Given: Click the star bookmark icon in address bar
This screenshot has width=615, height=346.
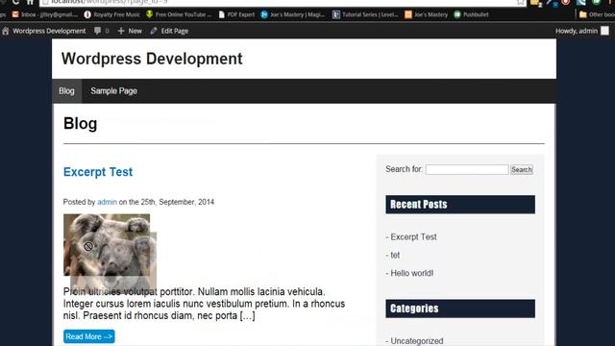Looking at the screenshot, I should point(520,2).
